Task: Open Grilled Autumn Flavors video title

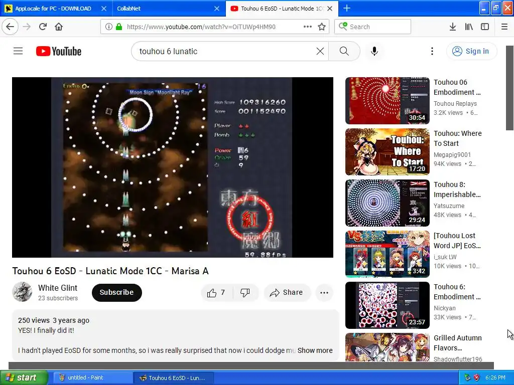Action: tap(458, 343)
